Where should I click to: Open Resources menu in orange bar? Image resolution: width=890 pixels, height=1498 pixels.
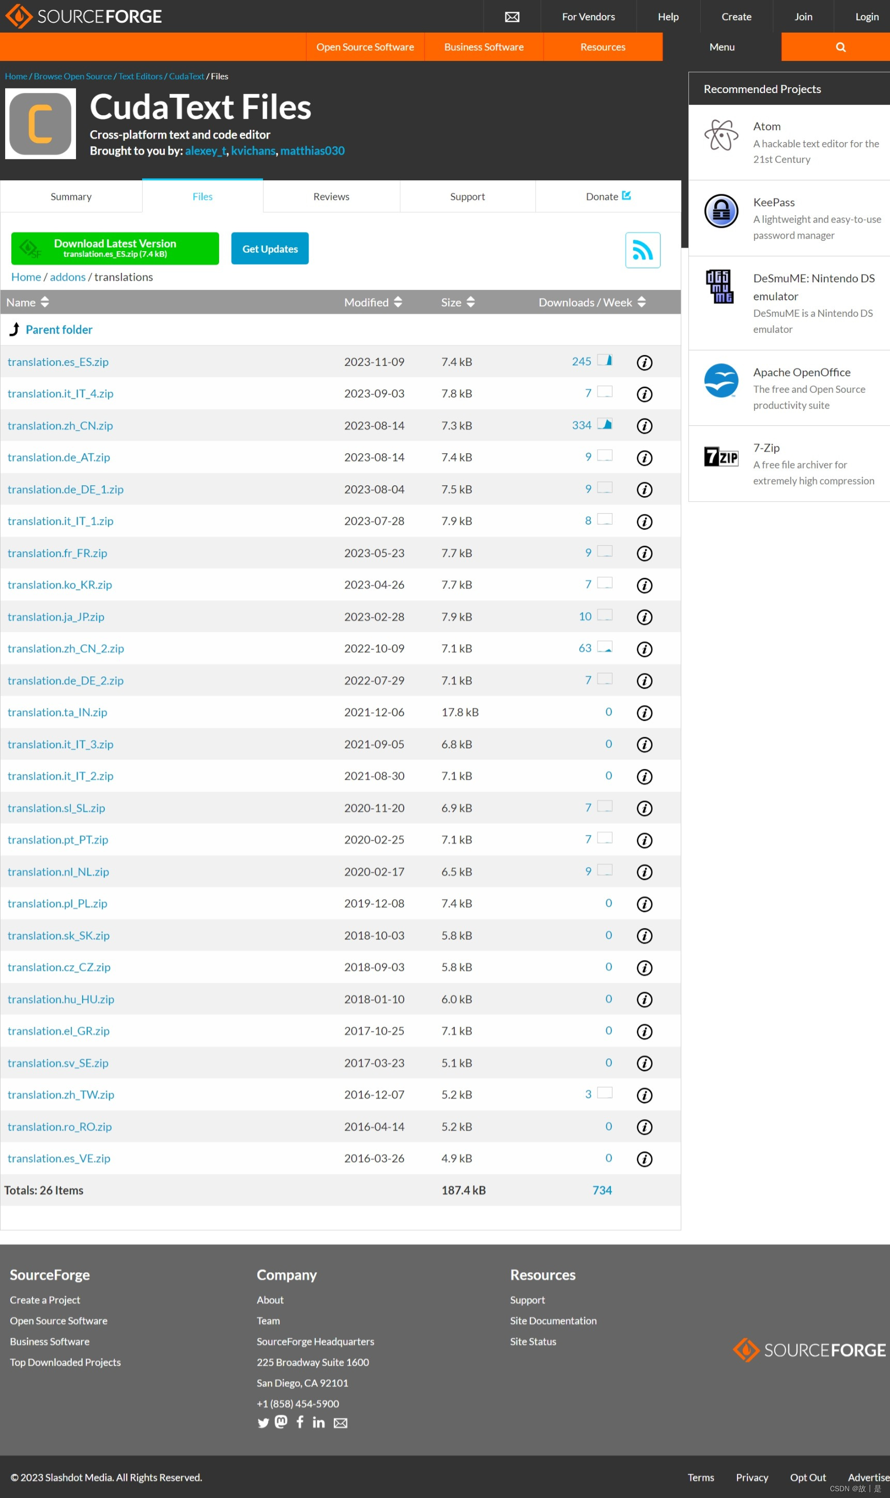click(603, 47)
